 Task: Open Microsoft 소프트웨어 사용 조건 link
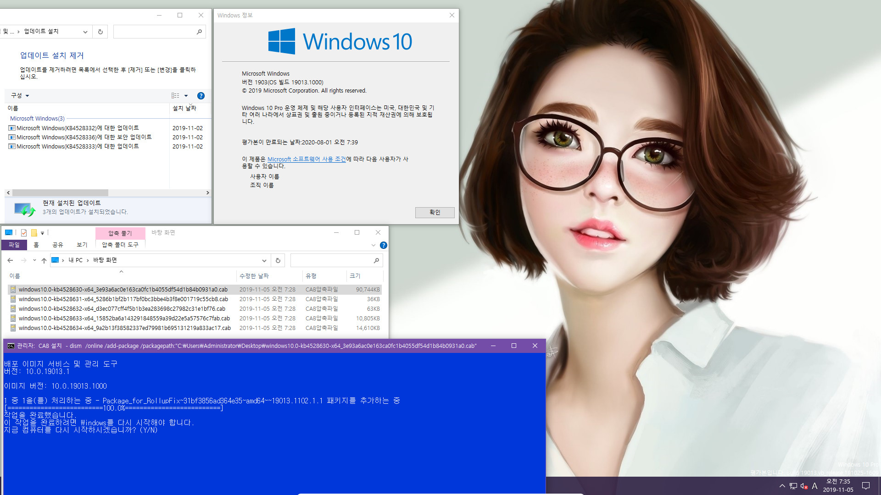click(307, 159)
